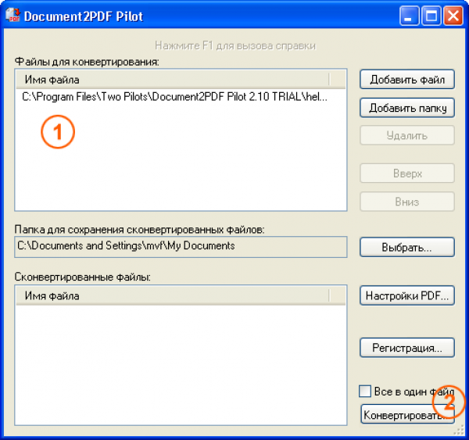Start conversion with Конвертировать button
469x440 pixels.
[x=407, y=414]
